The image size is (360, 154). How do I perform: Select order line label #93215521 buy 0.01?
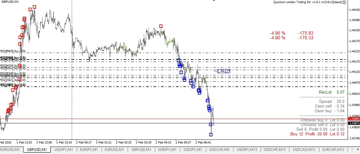[13, 80]
